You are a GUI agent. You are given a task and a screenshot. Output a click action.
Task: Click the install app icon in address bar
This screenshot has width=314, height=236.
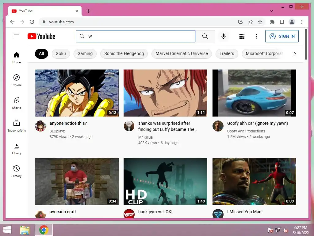(240, 22)
